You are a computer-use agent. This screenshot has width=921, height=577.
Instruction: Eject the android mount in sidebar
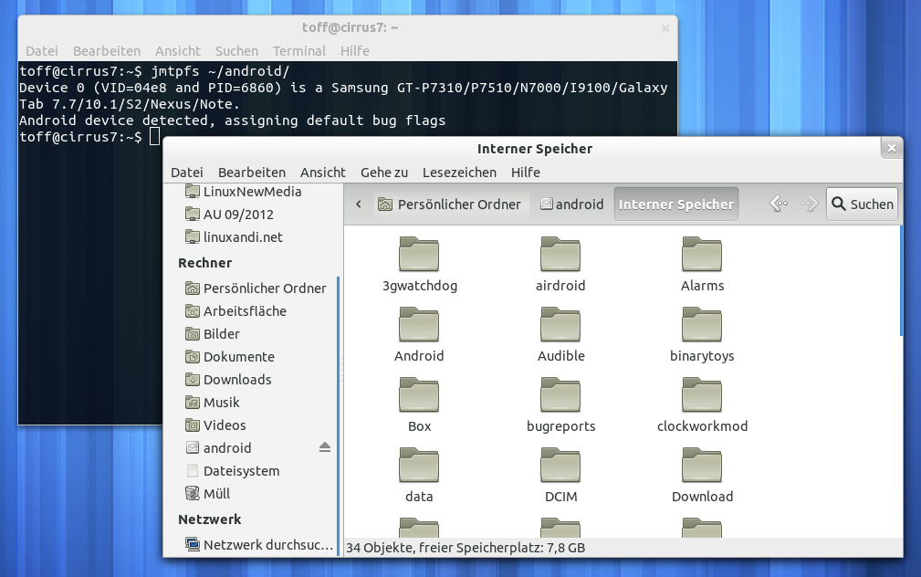click(x=325, y=447)
